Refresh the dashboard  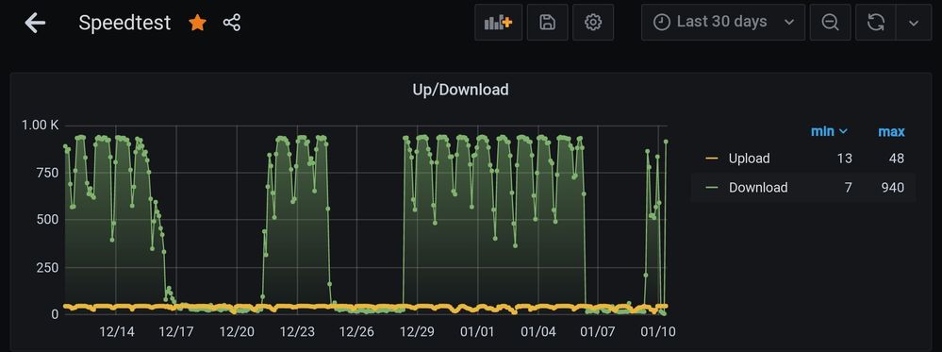(x=876, y=23)
